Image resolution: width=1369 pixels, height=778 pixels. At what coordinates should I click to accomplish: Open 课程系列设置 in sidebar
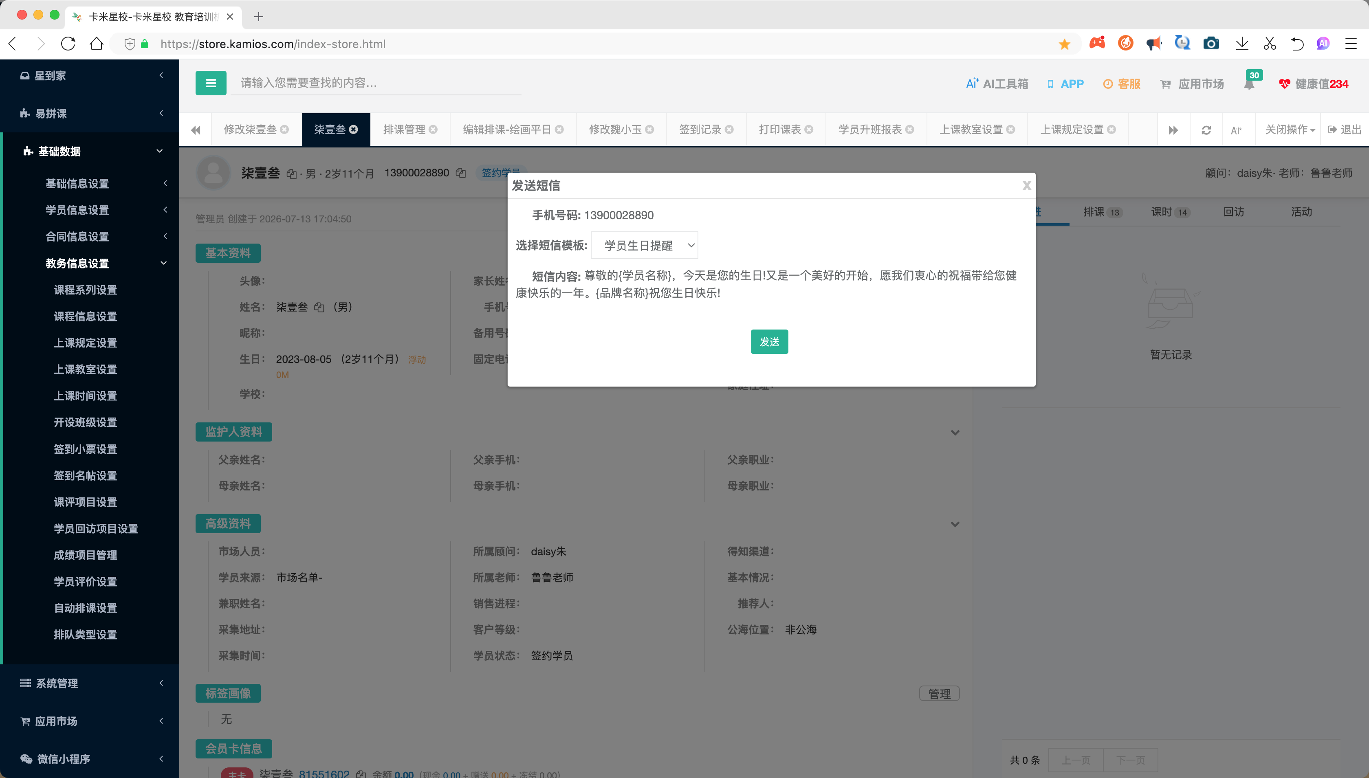tap(86, 290)
